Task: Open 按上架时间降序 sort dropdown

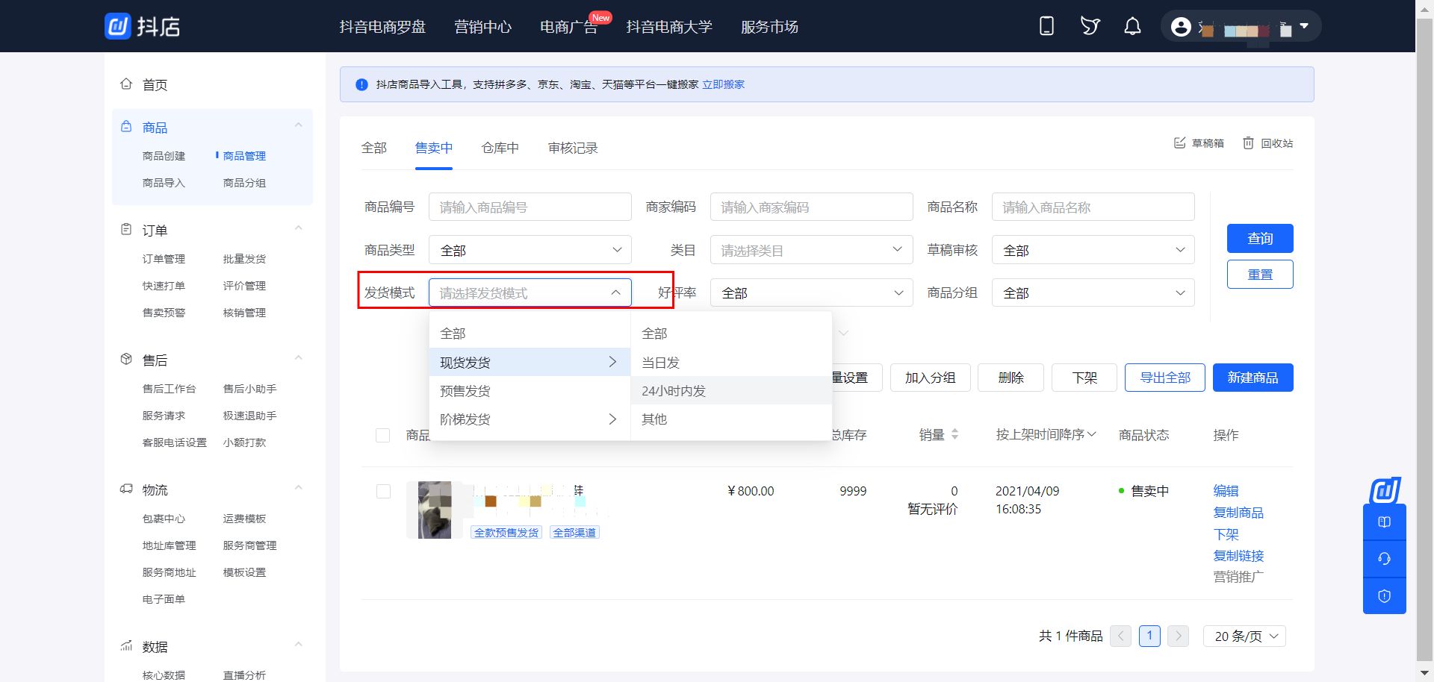Action: click(x=1046, y=434)
